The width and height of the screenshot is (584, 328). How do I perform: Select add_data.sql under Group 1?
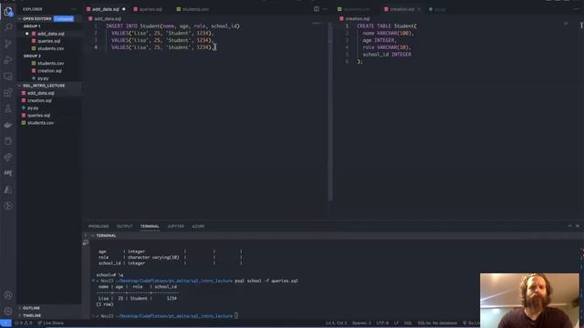point(51,34)
